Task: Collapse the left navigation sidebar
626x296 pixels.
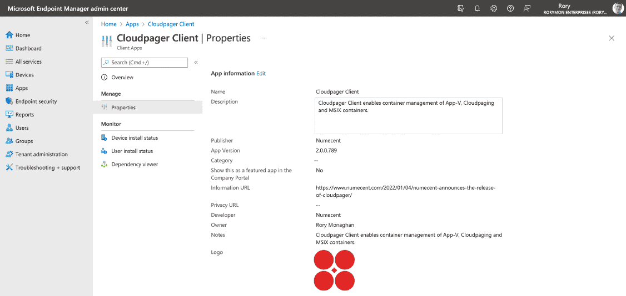Action: [x=87, y=23]
